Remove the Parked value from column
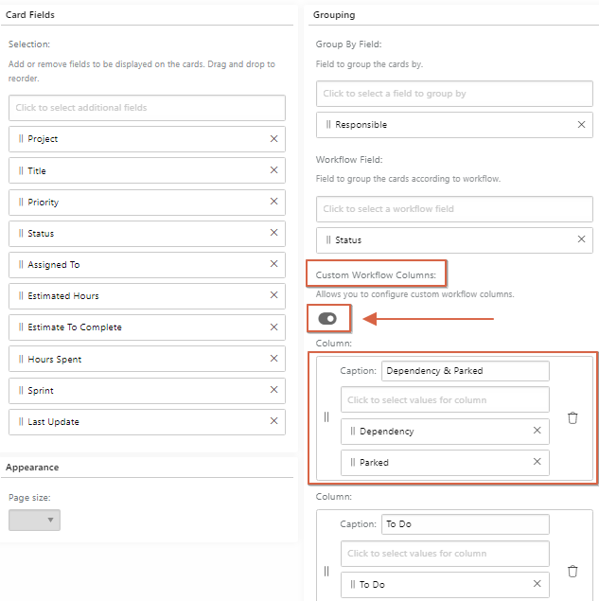Screen dimensions: 599x601 (537, 462)
